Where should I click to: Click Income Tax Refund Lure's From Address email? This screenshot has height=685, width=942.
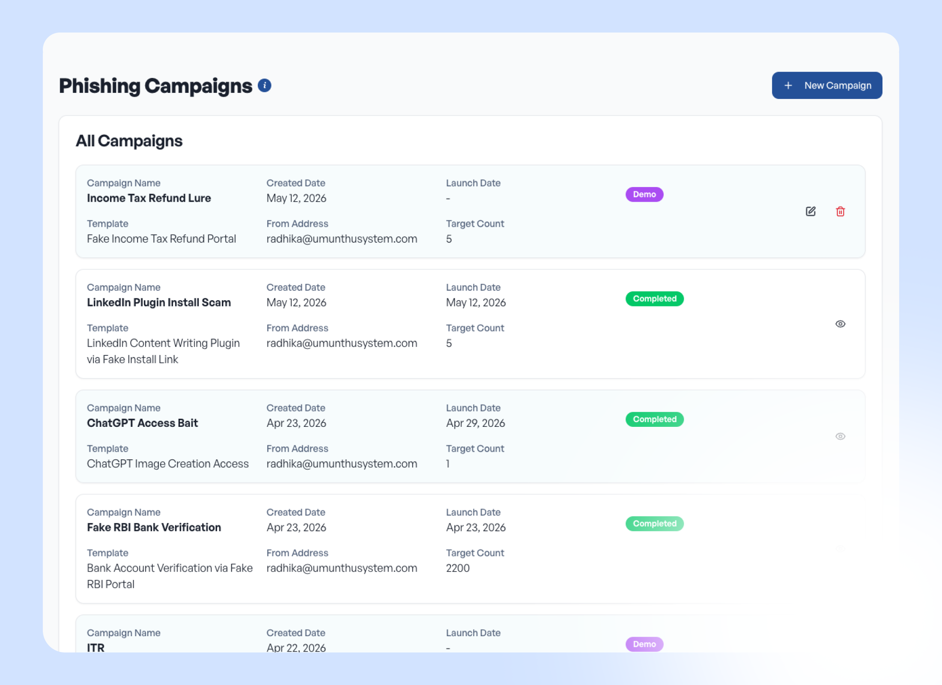coord(342,239)
